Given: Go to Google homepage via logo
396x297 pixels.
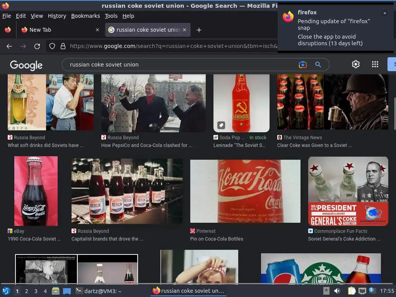Looking at the screenshot, I should [x=26, y=65].
